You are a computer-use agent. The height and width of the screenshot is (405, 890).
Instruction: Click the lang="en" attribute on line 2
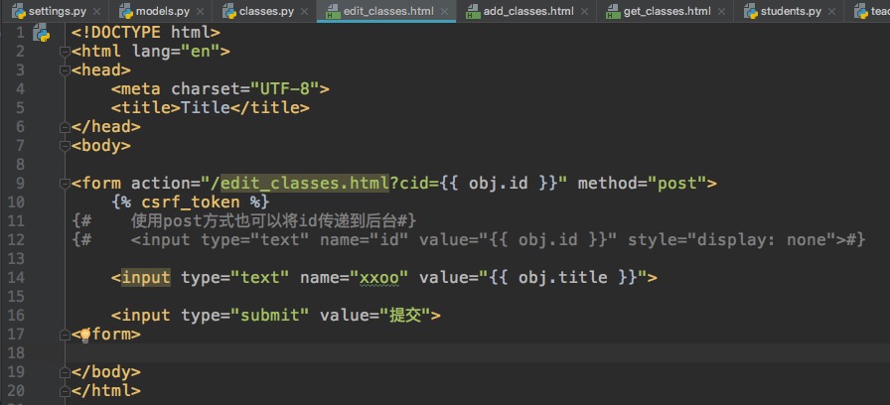tap(176, 52)
